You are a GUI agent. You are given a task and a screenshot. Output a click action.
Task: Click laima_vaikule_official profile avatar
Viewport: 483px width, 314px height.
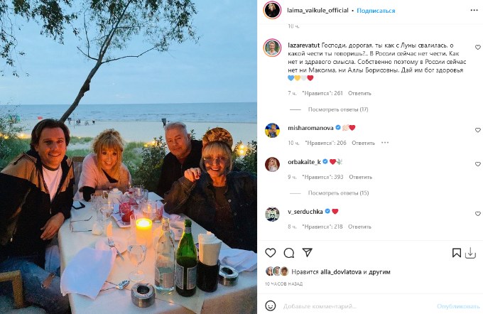click(x=271, y=11)
